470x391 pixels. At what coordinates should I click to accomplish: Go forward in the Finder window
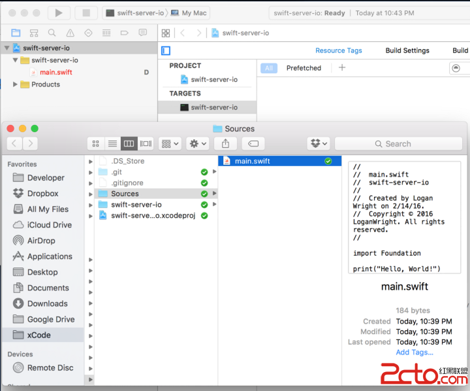[30, 144]
